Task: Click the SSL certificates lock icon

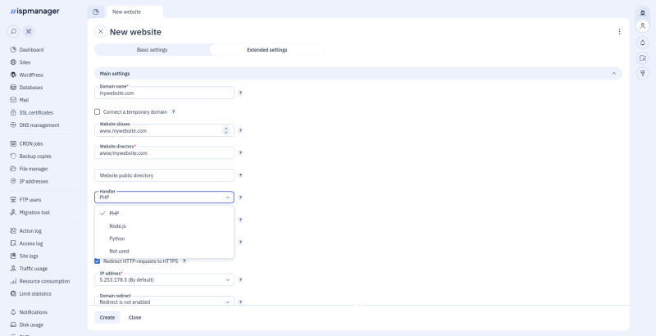Action: click(13, 112)
